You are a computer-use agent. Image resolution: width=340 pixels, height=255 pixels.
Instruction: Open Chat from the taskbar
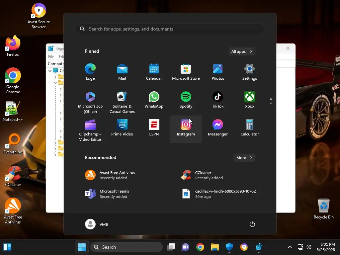(185, 247)
